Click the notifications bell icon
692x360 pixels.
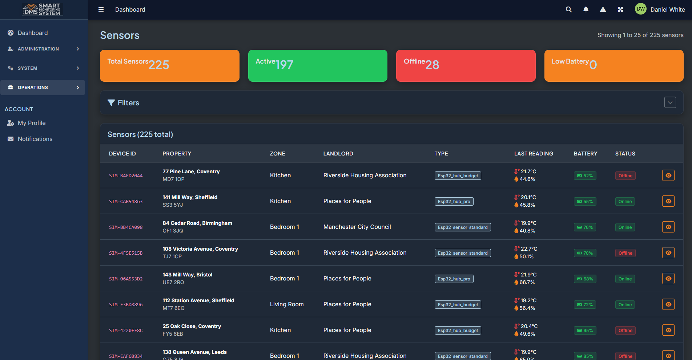click(586, 9)
